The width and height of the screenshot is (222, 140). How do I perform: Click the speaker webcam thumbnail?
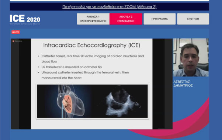(191, 57)
